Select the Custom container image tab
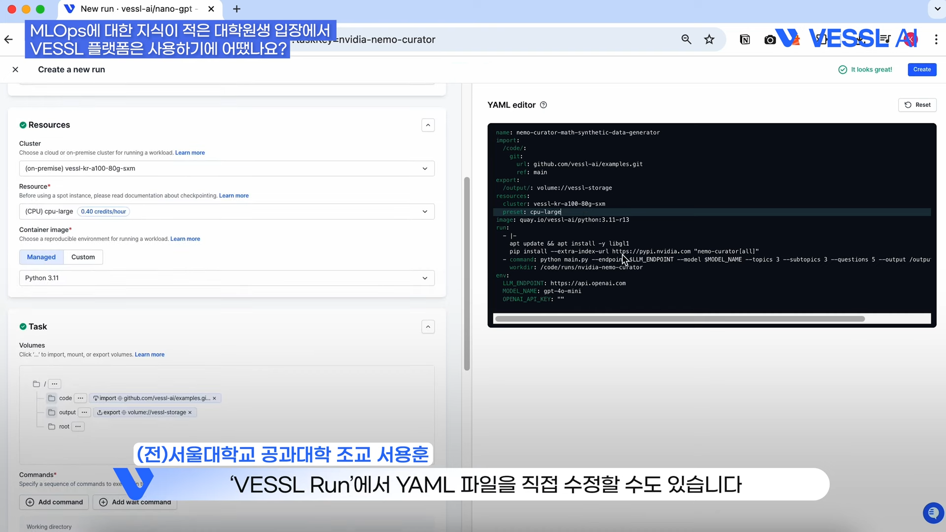This screenshot has width=946, height=532. click(x=83, y=257)
